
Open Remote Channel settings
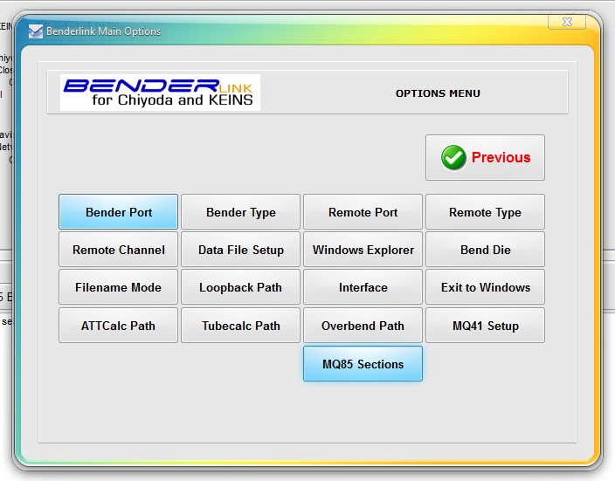point(119,250)
